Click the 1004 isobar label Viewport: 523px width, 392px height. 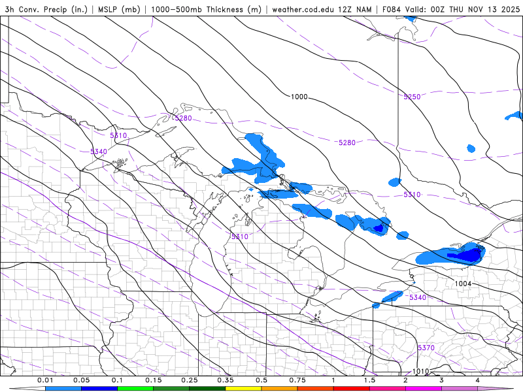pyautogui.click(x=463, y=284)
